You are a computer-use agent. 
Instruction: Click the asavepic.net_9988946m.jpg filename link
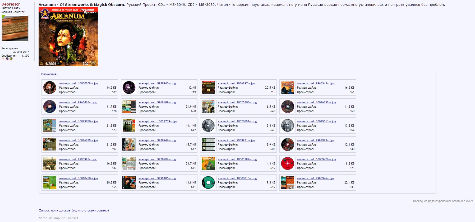pos(316,178)
